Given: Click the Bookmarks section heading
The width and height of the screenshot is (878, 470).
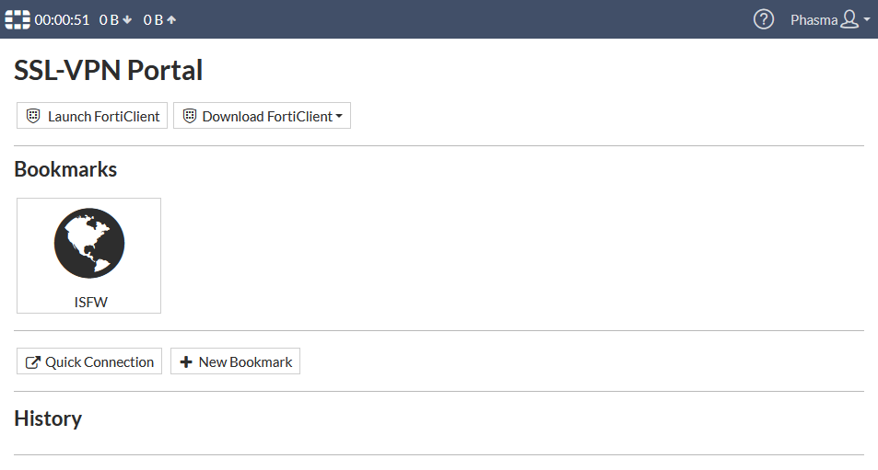Looking at the screenshot, I should [65, 169].
